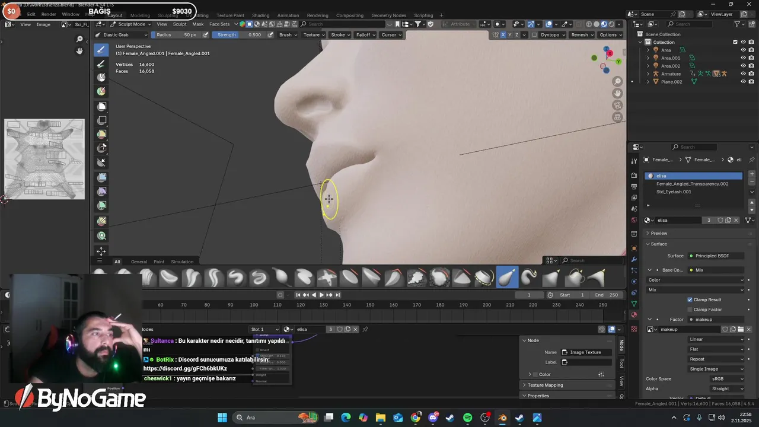Remove material slot with minus button
The width and height of the screenshot is (759, 427).
(752, 182)
